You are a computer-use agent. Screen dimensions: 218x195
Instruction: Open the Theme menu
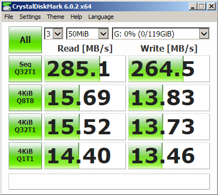point(55,17)
